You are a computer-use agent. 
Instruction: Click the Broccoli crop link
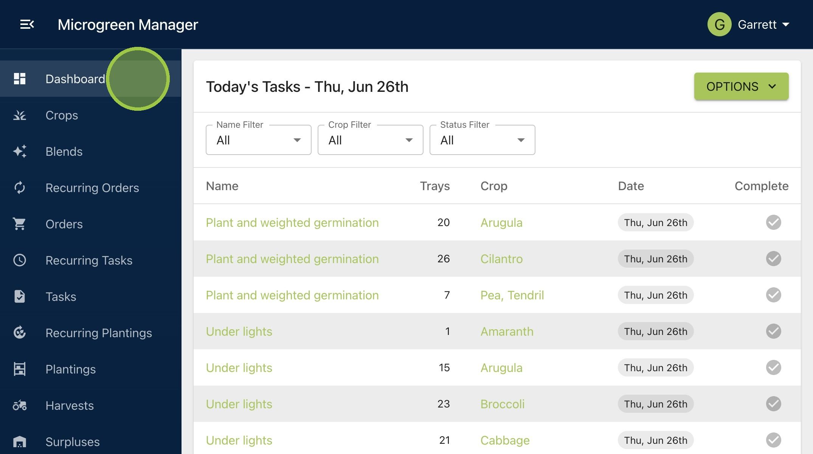[503, 404]
